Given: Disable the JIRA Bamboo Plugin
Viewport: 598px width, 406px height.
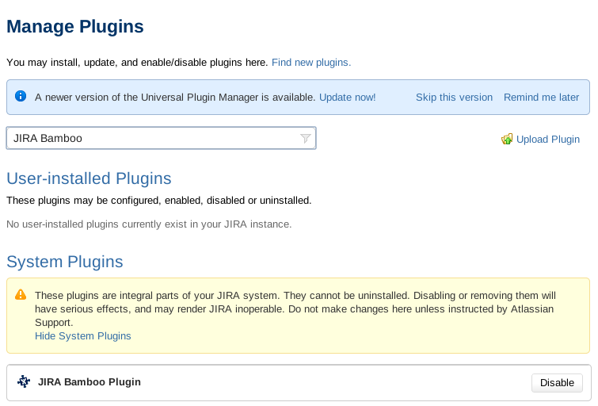Looking at the screenshot, I should 557,383.
